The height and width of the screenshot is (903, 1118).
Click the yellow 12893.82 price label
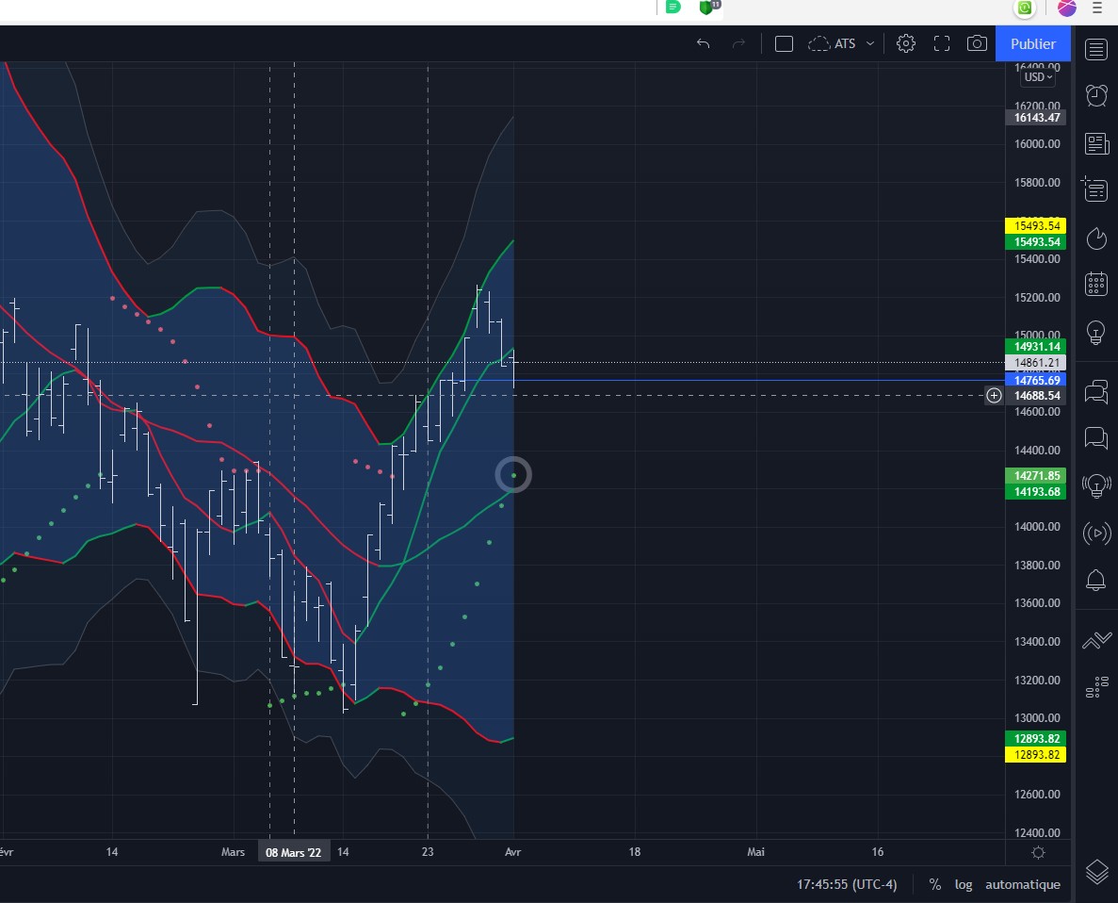point(1035,754)
